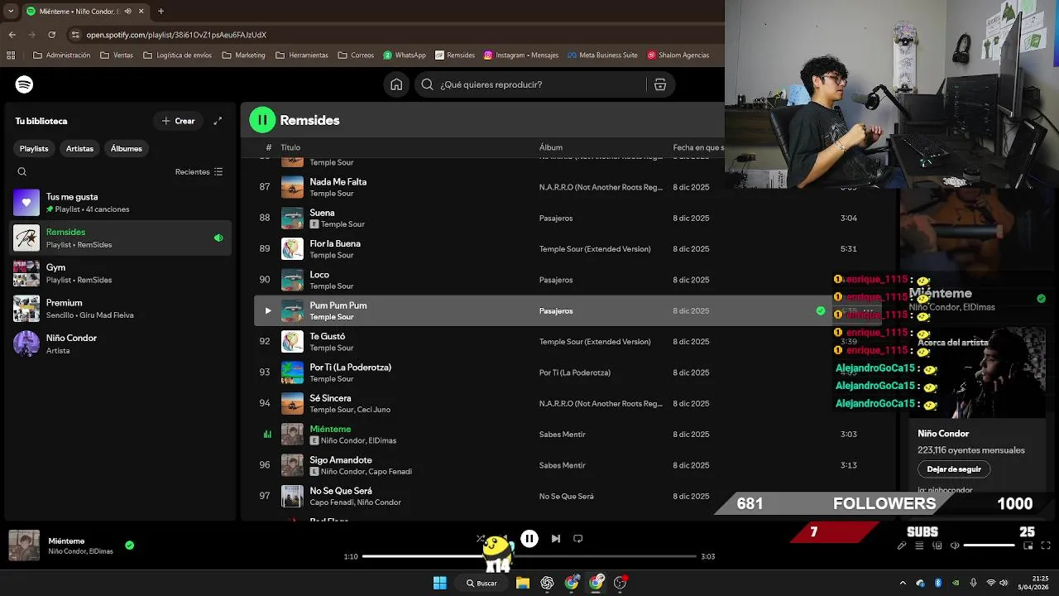
Task: Open the library search magnifier icon
Action: click(22, 172)
